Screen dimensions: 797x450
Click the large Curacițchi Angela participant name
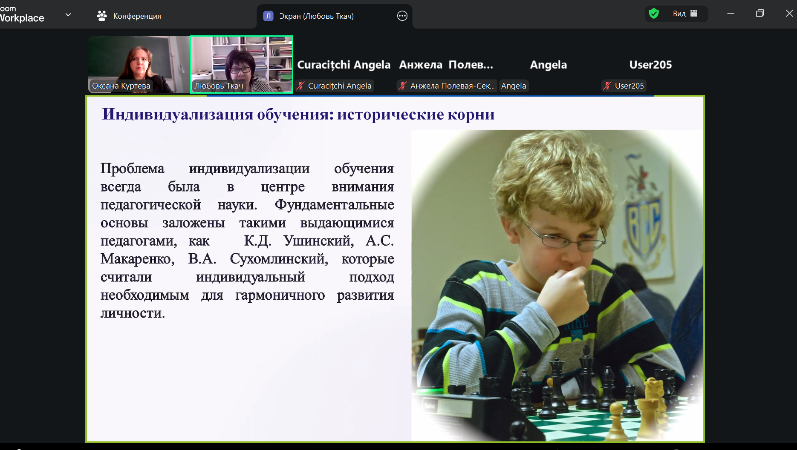click(x=344, y=65)
